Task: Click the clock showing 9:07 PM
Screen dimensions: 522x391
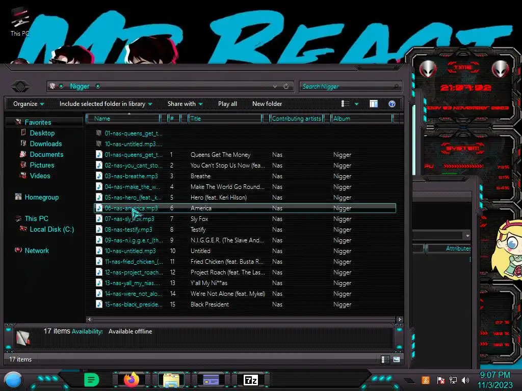Action: pyautogui.click(x=494, y=375)
